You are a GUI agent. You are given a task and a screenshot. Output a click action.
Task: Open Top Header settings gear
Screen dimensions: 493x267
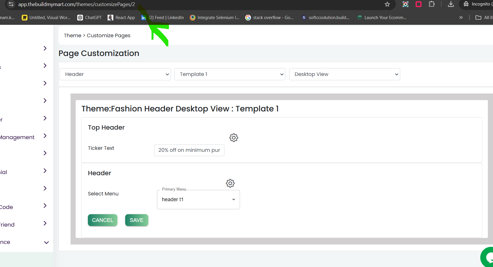coord(234,138)
